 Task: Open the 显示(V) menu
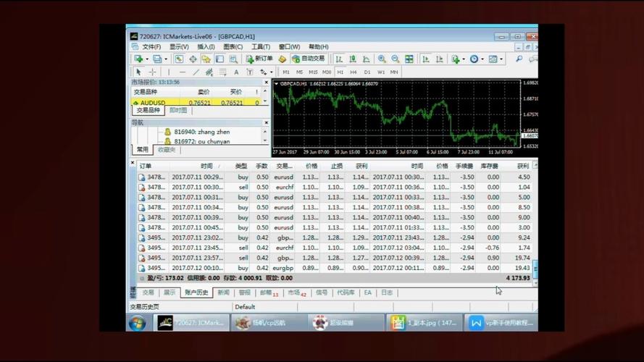179,47
